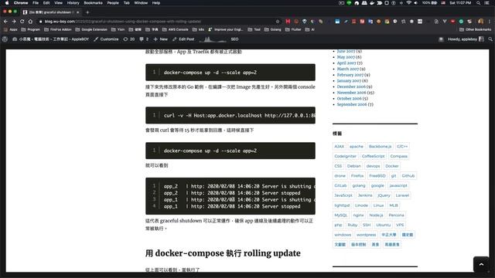Viewport: 495px width, 278px height.
Task: Select the wordpress tag
Action: [x=366, y=235]
